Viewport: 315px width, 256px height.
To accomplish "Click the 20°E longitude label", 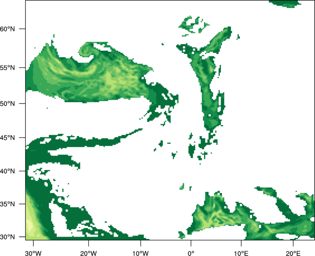I will tap(293, 253).
